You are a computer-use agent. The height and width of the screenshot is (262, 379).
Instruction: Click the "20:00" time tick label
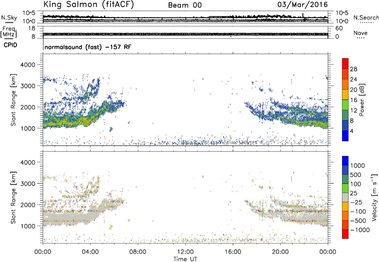(x=280, y=252)
